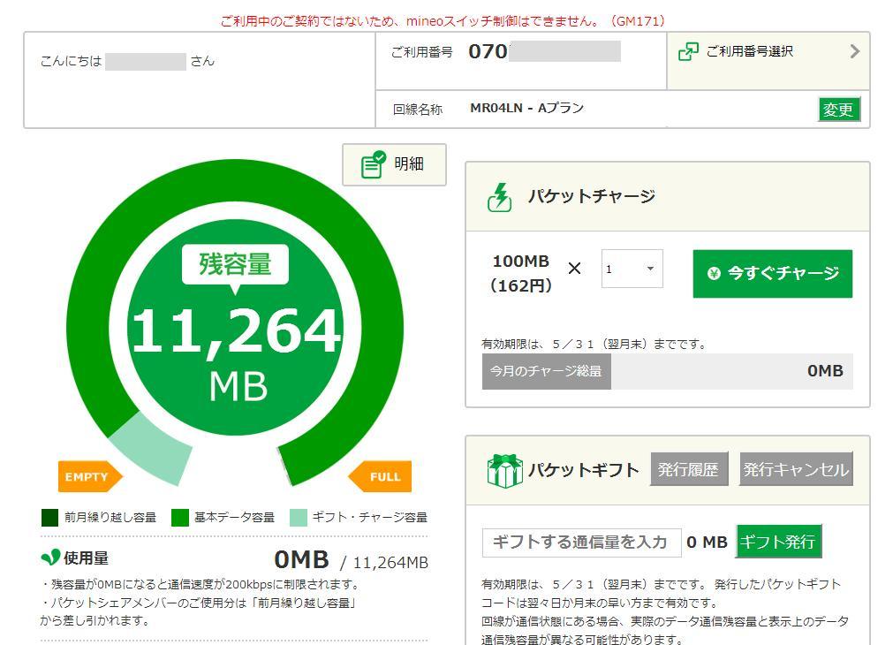This screenshot has width=893, height=645.
Task: Click the 使用量 green leaf icon
Action: 50,558
